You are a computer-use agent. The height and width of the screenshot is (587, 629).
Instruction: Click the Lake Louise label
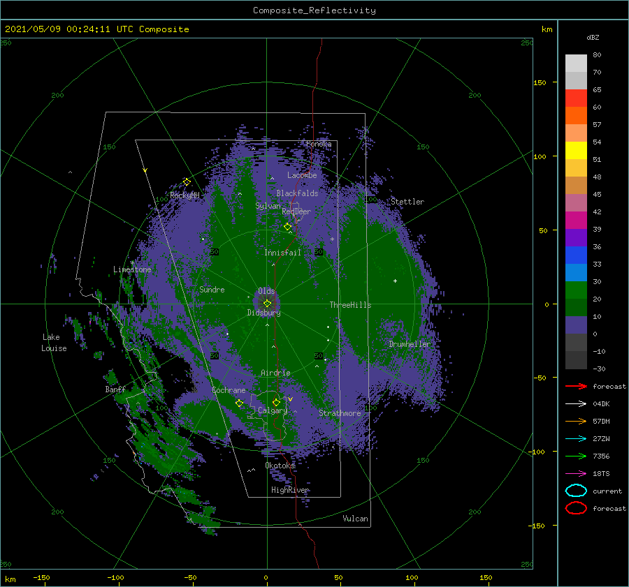coord(54,343)
